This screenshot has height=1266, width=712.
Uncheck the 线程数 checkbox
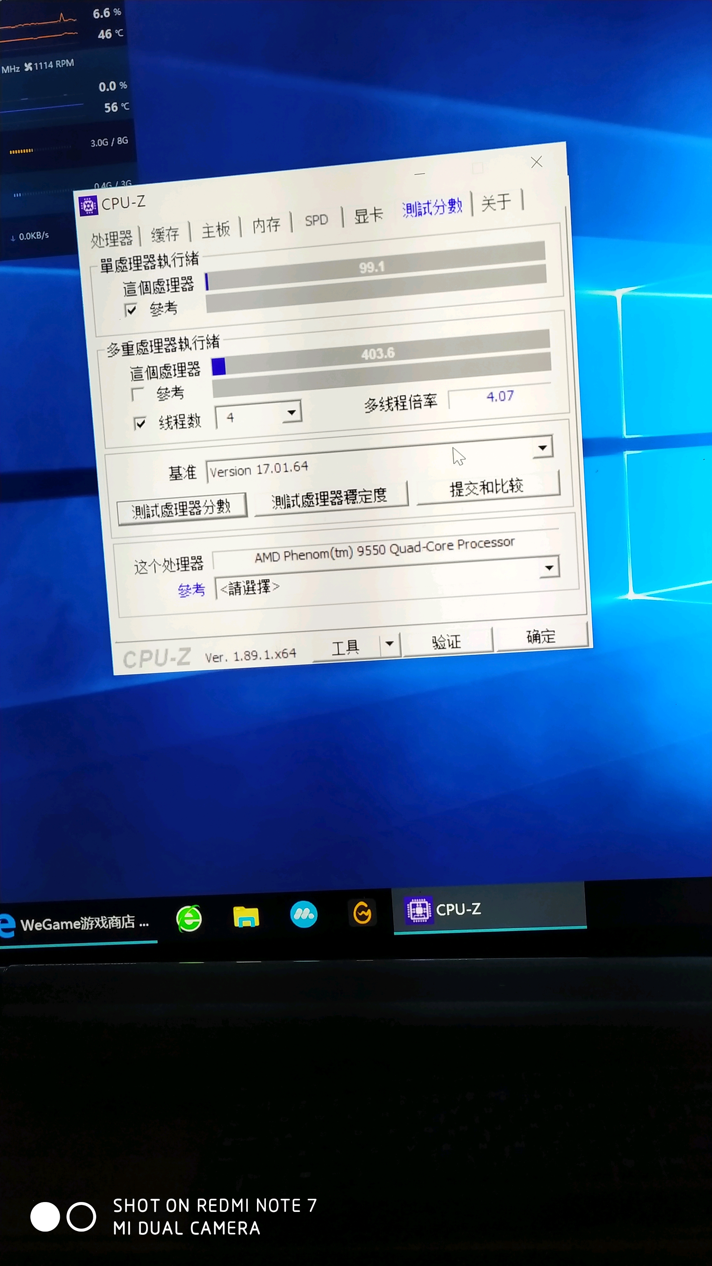(140, 423)
